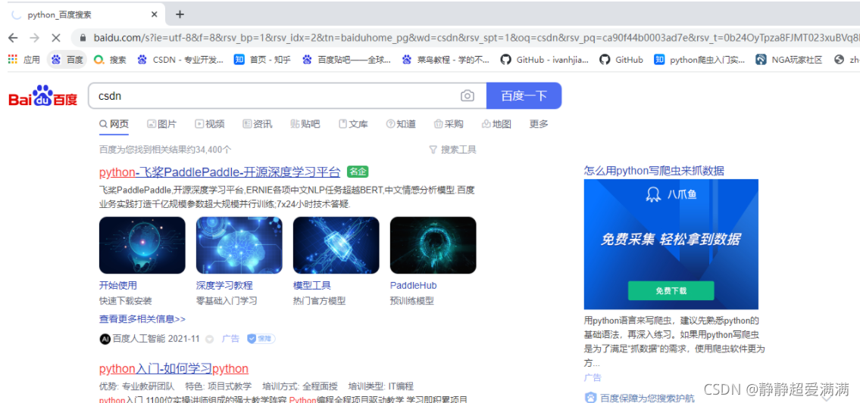The height and width of the screenshot is (403, 860).
Task: Open the 模型工具 link
Action: 312,285
